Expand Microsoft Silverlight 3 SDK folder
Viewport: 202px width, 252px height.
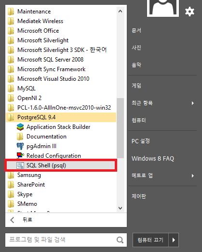click(61, 50)
